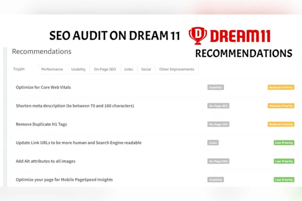Select 'Optimize for Core Web Vitals' recommendation
This screenshot has height=201, width=302.
click(43, 87)
